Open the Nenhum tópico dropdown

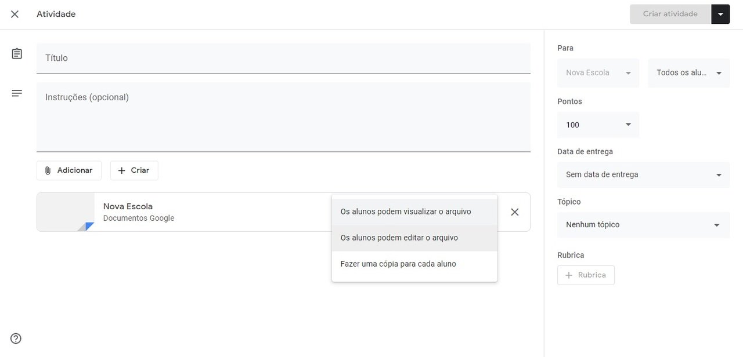643,225
